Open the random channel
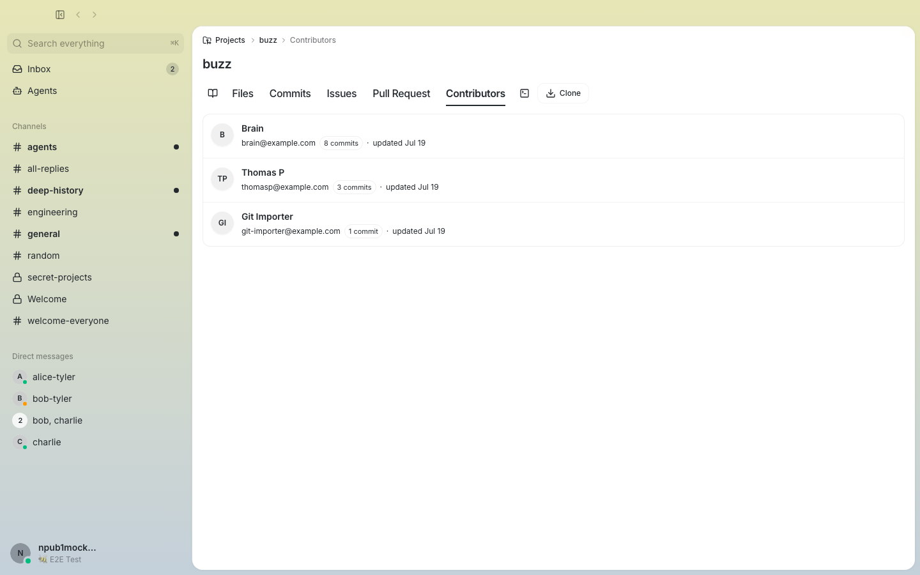Viewport: 920px width, 575px height. pyautogui.click(x=95, y=256)
